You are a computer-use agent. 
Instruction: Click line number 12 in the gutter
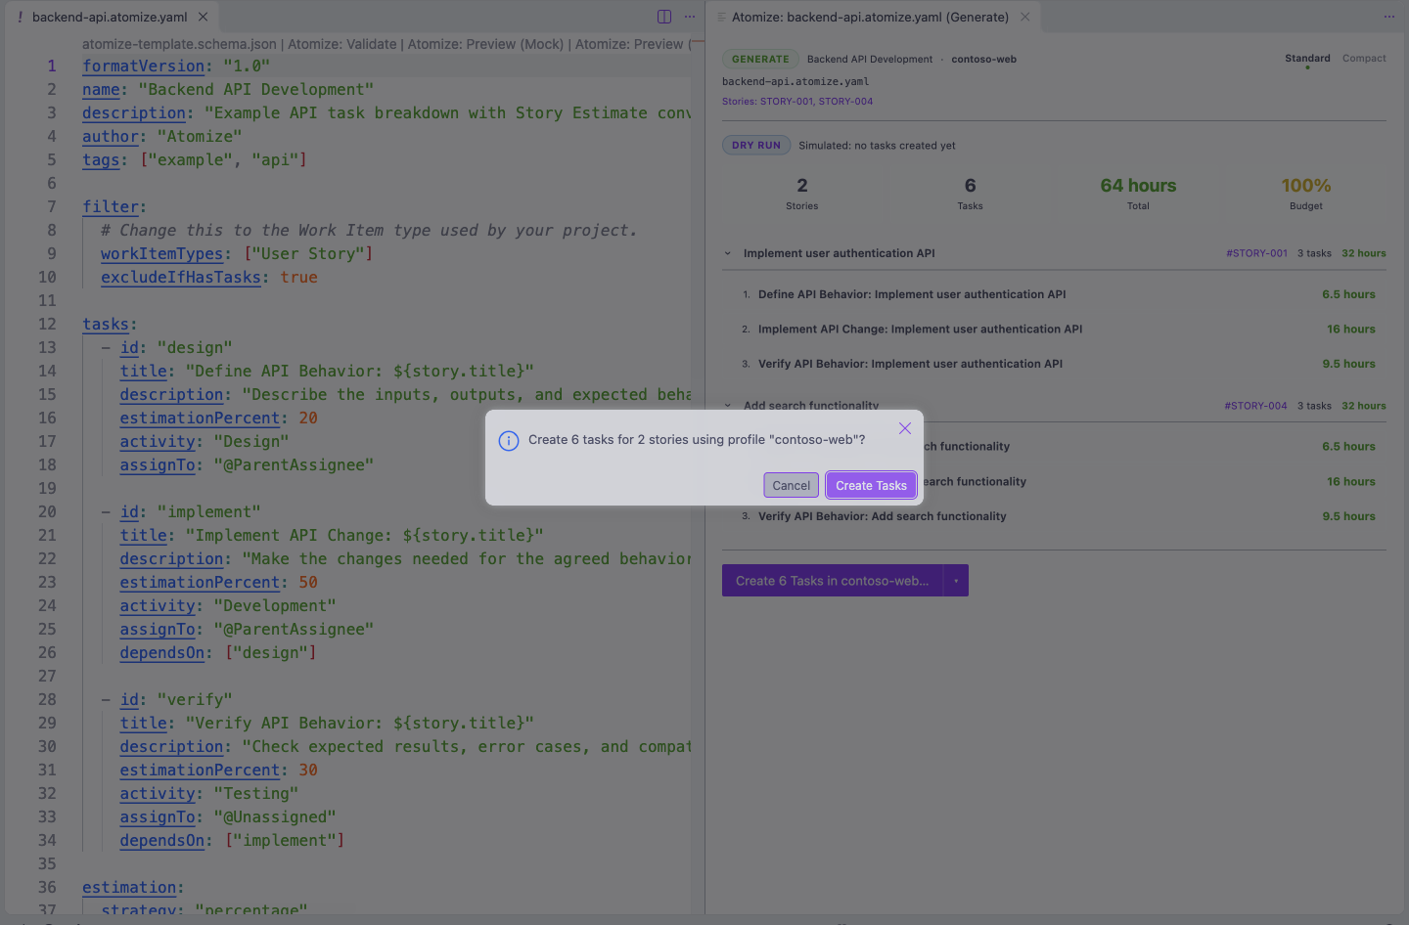point(47,324)
